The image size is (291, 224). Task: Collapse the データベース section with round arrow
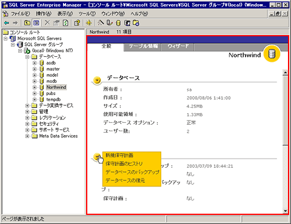click(x=97, y=80)
